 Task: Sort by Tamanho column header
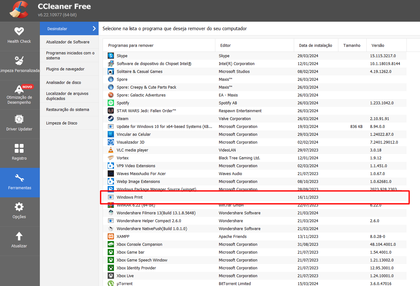[x=352, y=45]
